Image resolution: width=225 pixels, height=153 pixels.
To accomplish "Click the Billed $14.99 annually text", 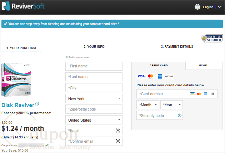I will coord(20,137).
